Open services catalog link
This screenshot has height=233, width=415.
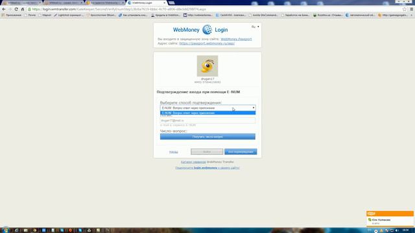(x=193, y=162)
